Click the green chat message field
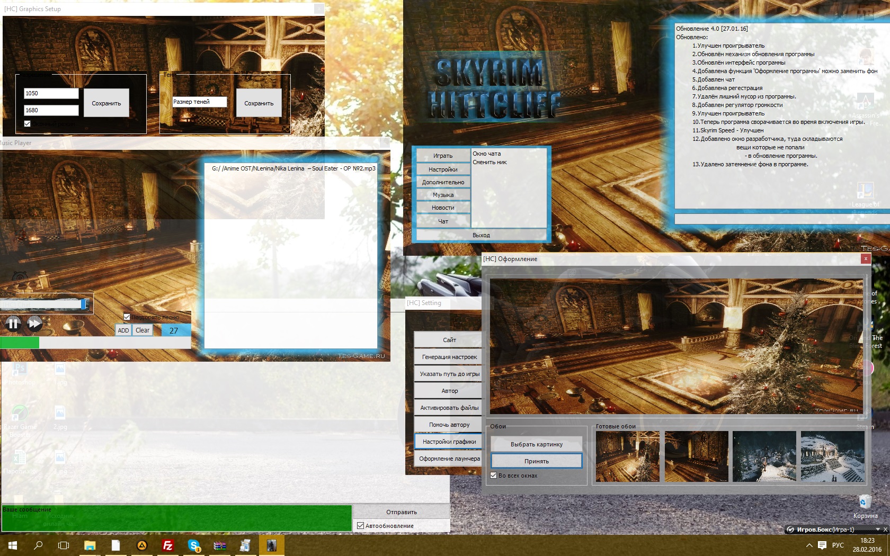 coord(177,518)
